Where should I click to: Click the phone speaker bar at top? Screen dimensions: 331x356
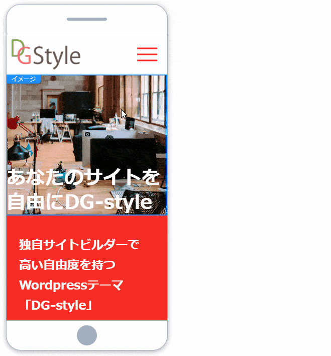[x=87, y=19]
